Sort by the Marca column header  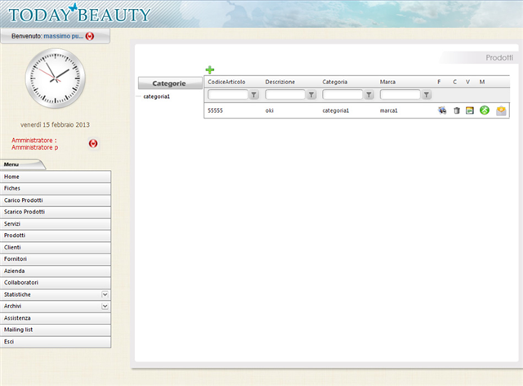click(x=387, y=82)
